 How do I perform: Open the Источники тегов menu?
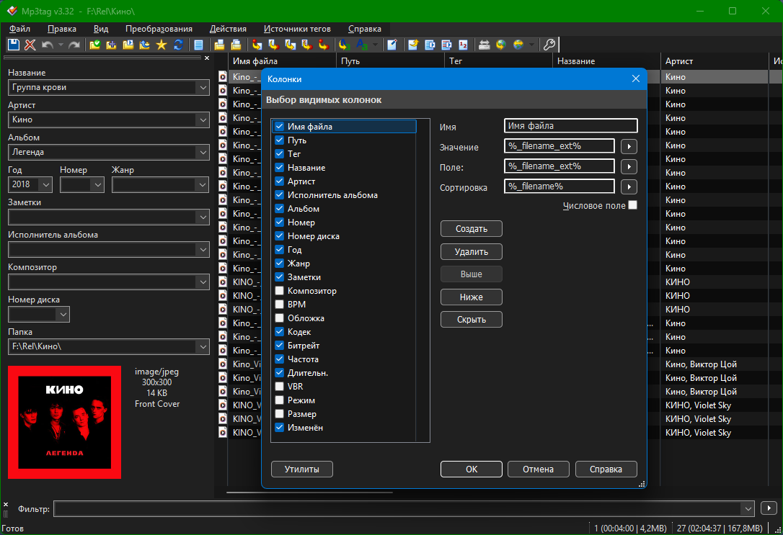pyautogui.click(x=297, y=29)
